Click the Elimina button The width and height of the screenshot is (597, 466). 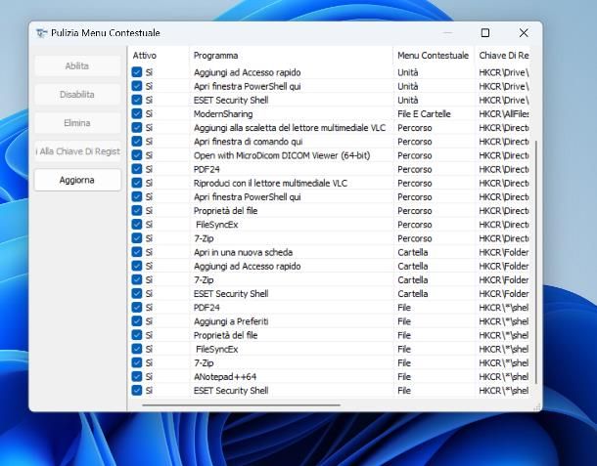[77, 123]
